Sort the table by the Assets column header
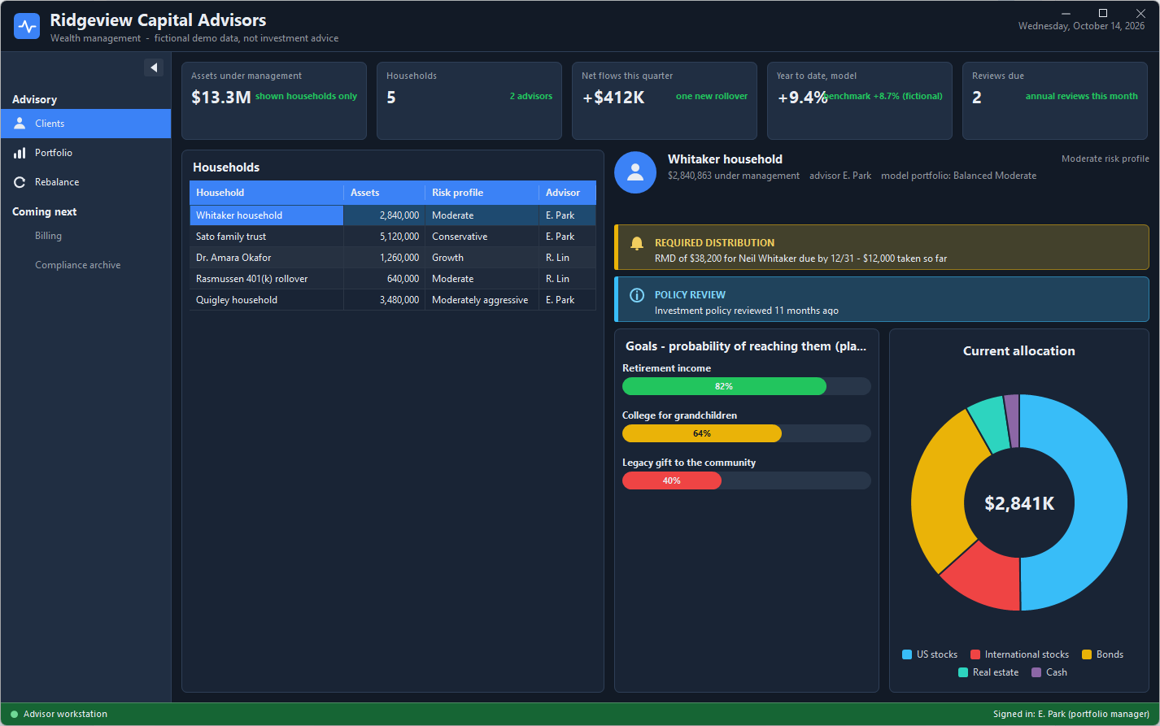 pos(384,193)
